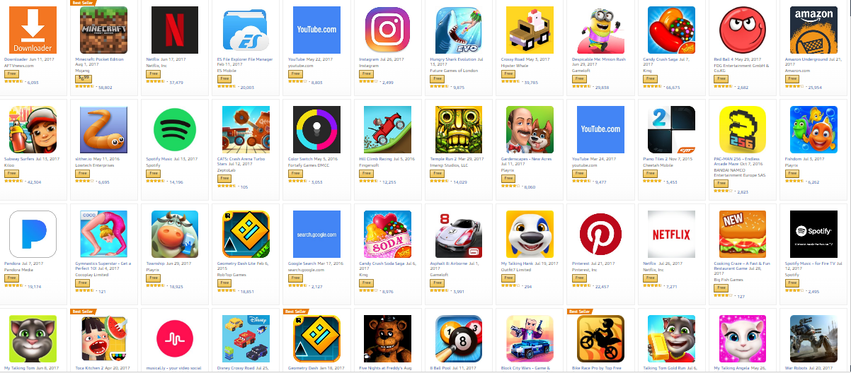Click Free button under Red Ball 4
The height and width of the screenshot is (373, 851).
pos(721,78)
